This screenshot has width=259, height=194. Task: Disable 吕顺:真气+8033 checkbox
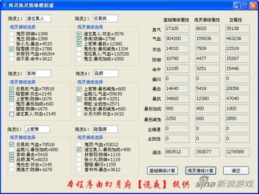tap(12, 160)
